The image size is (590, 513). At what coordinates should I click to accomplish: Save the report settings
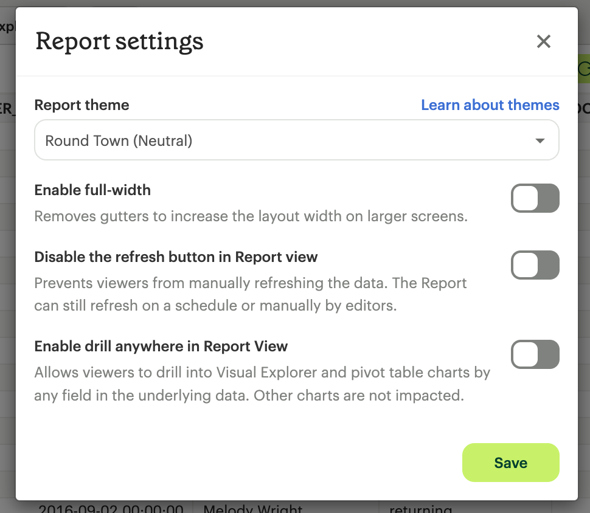coord(510,463)
